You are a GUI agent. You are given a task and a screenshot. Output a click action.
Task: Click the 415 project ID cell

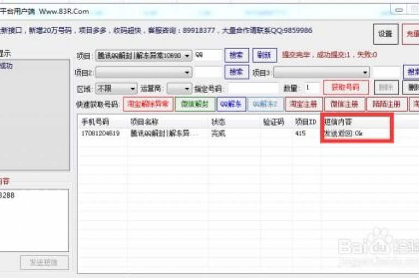(x=301, y=133)
